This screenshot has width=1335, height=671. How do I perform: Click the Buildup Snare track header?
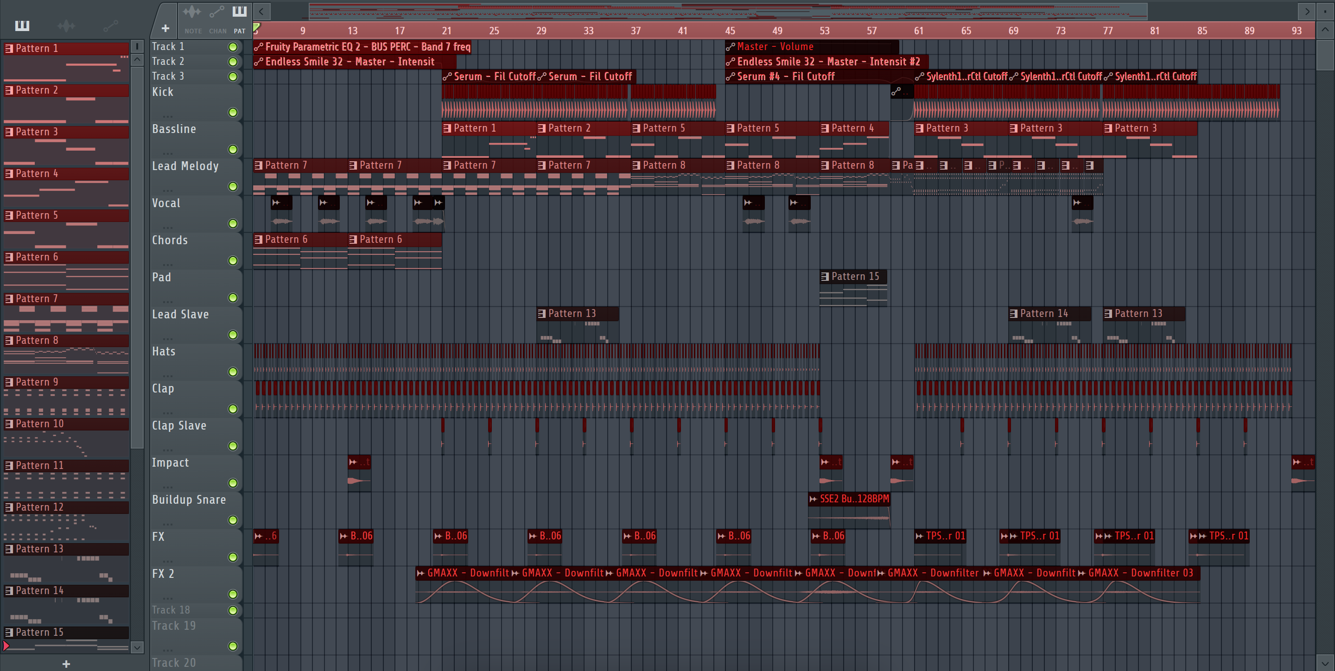[x=196, y=510]
